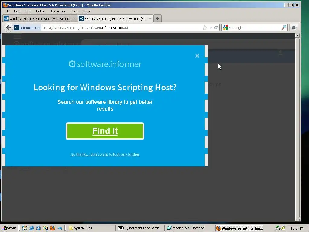Screen dimensions: 309x232
Task: Close the Wilders tab
Action: coord(74,18)
